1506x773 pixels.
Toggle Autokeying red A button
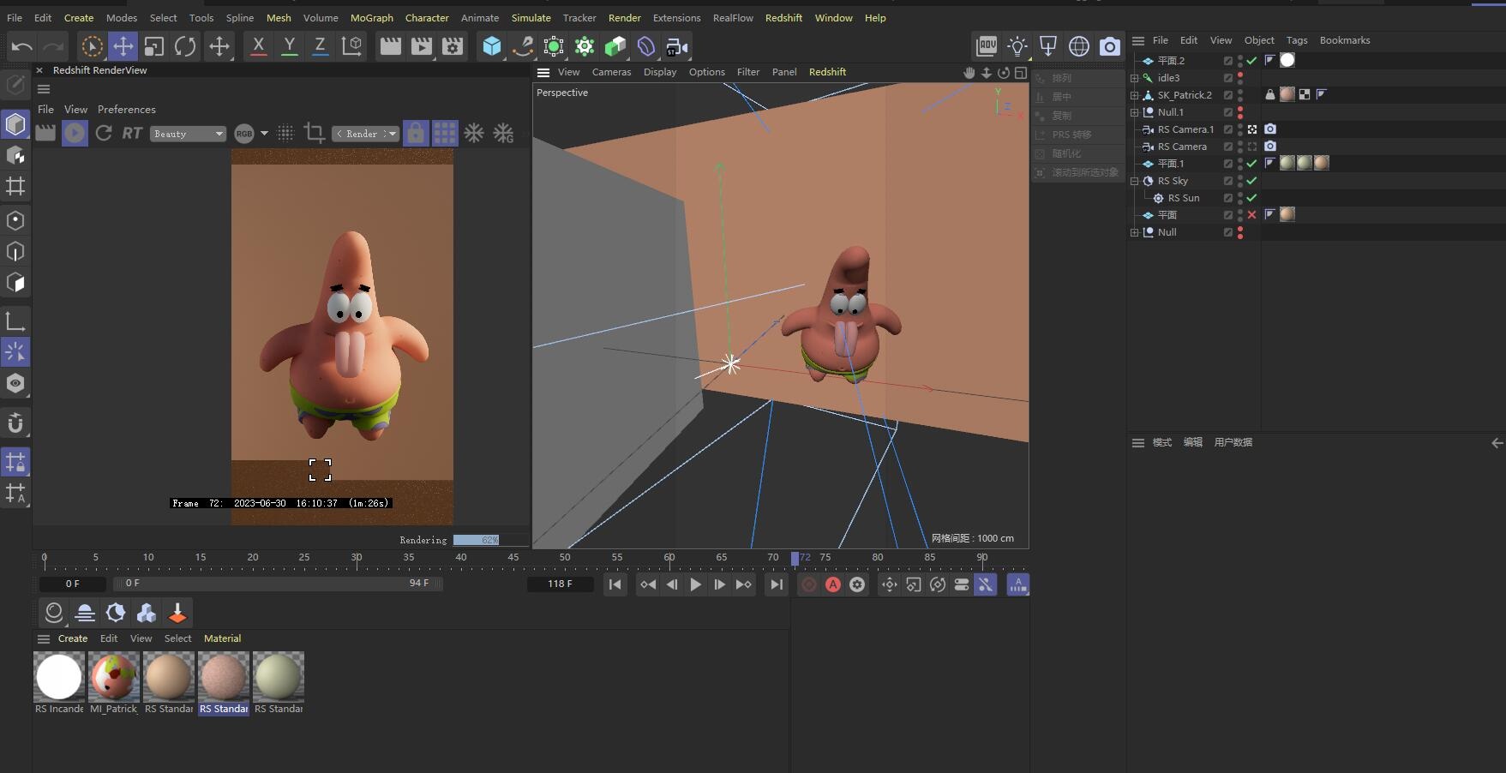pyautogui.click(x=832, y=584)
